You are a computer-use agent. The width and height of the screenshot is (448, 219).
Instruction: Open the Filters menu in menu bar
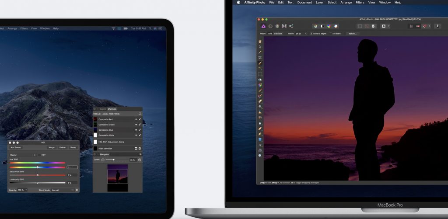[x=360, y=3]
